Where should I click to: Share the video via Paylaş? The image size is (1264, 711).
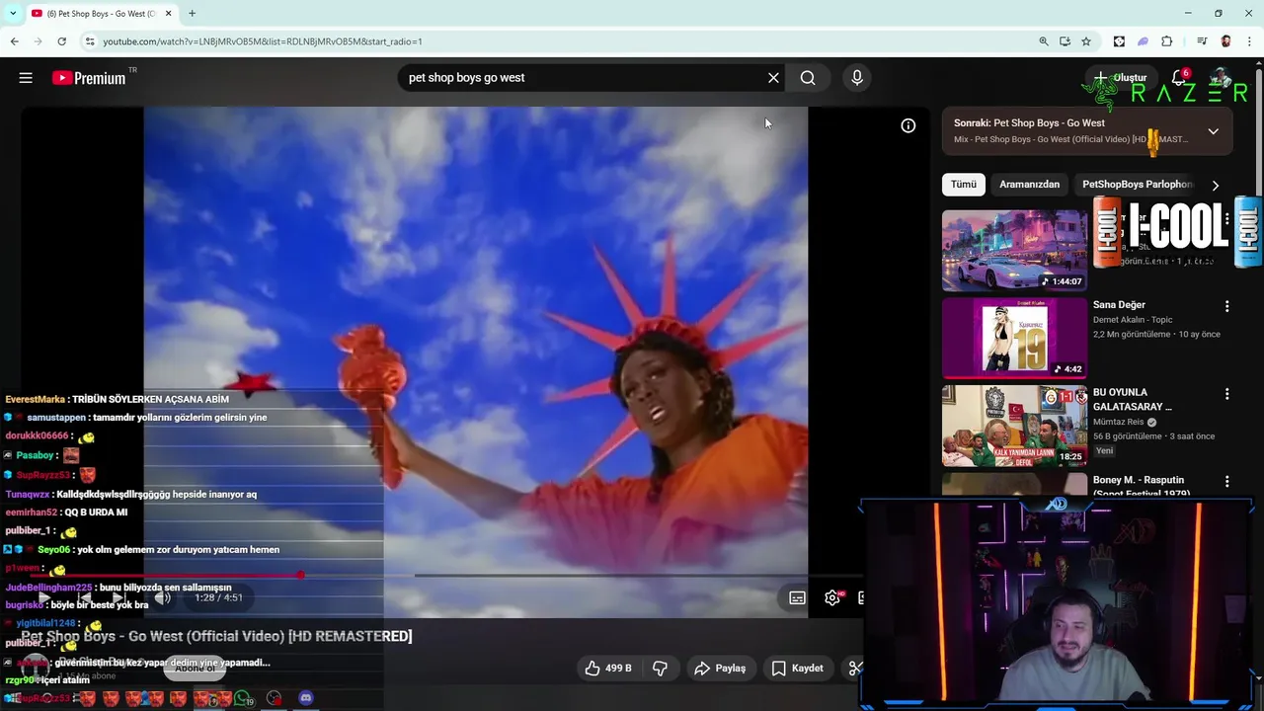coord(720,669)
